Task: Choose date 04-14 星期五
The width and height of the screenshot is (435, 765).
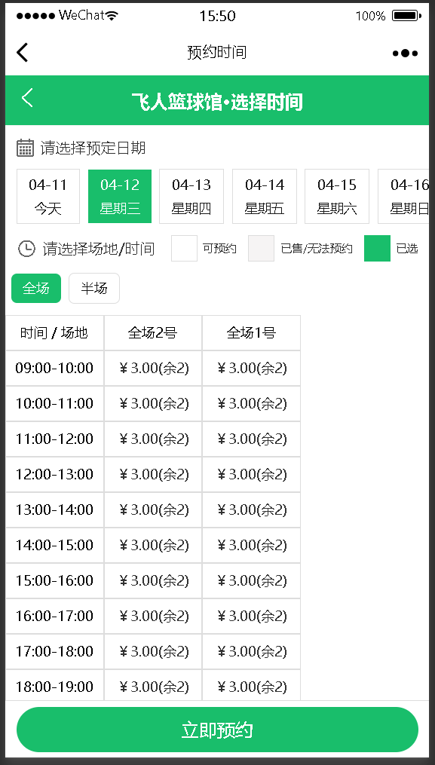Action: point(264,196)
